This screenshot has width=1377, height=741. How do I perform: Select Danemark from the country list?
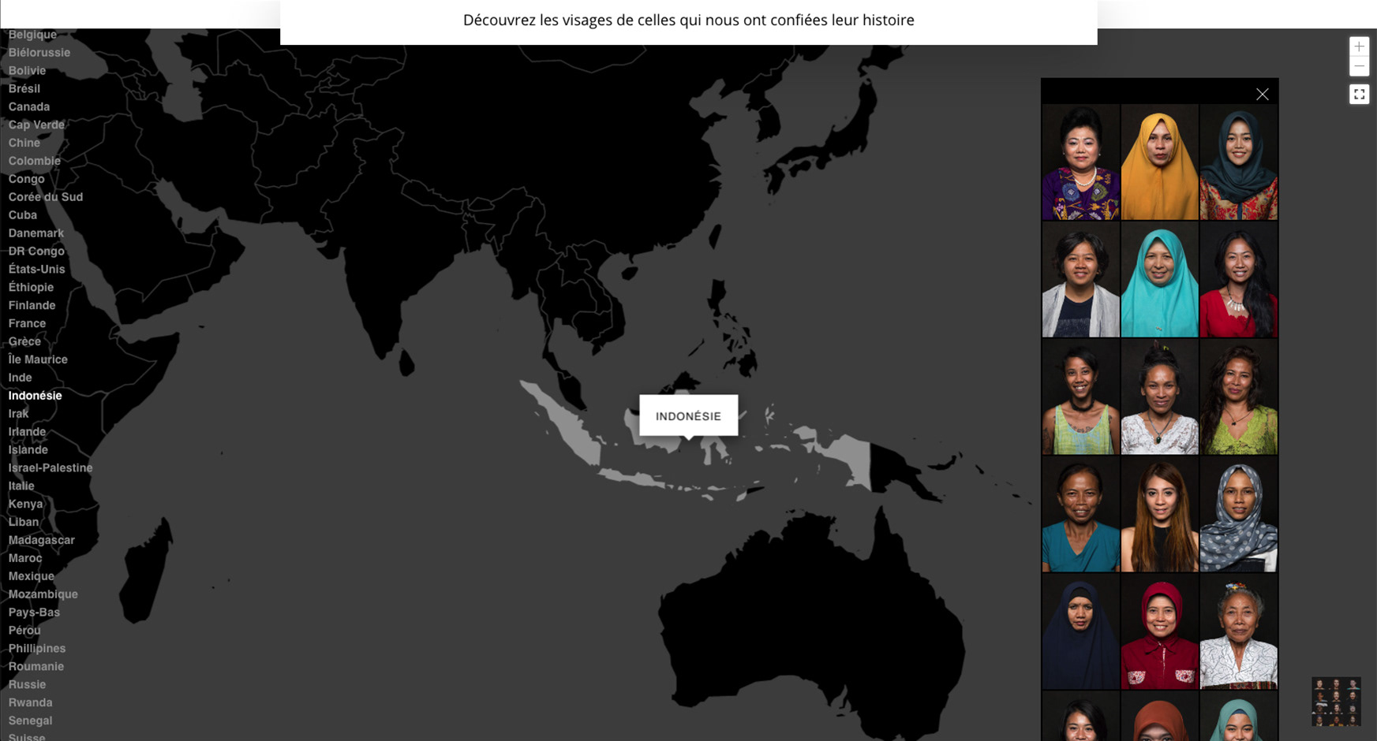pos(36,233)
